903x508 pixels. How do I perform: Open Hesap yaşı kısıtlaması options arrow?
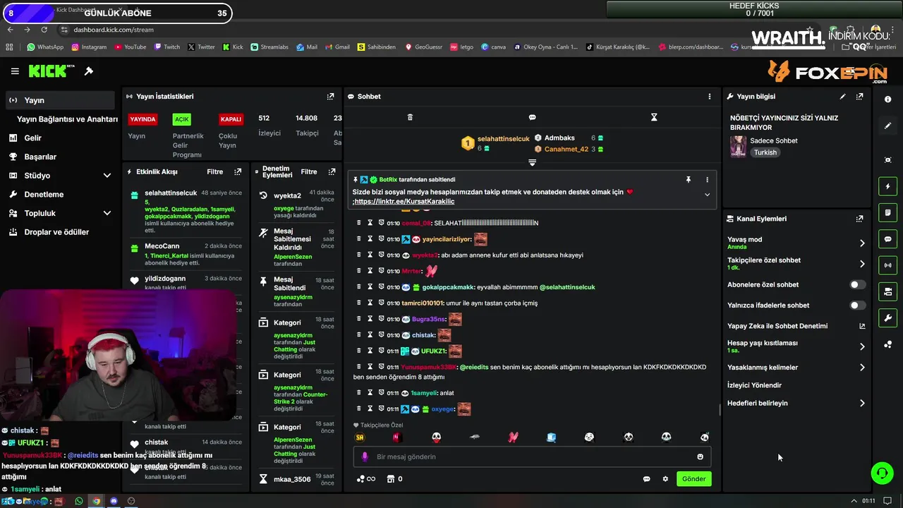tap(861, 346)
